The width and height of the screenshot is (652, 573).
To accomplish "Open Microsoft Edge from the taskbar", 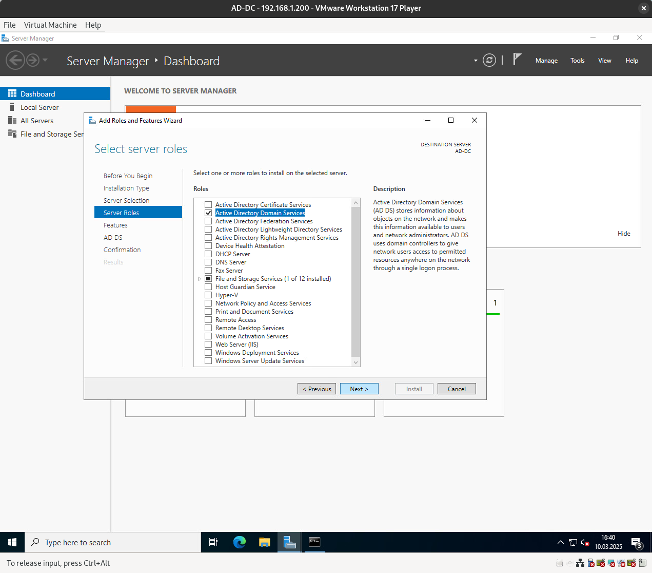I will click(x=239, y=542).
